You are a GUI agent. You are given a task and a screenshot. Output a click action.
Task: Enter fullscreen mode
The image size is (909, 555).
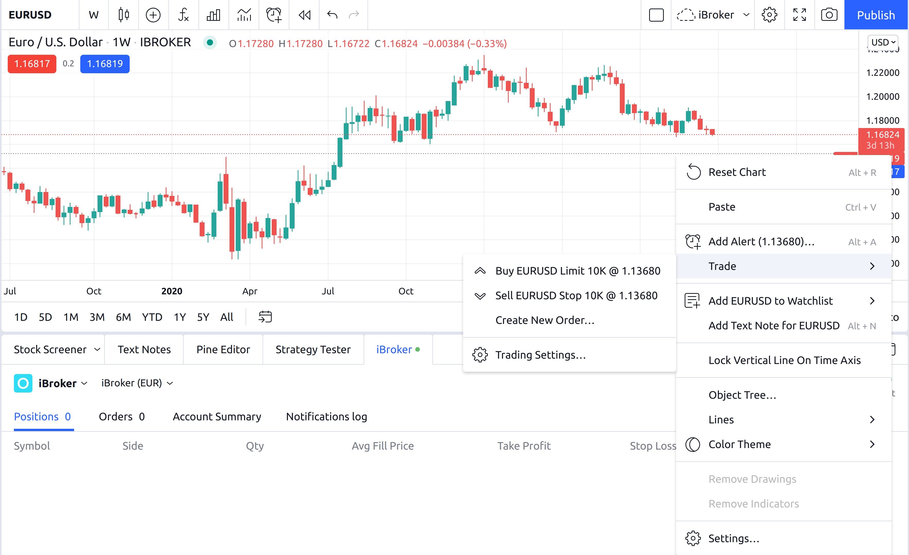coord(799,15)
